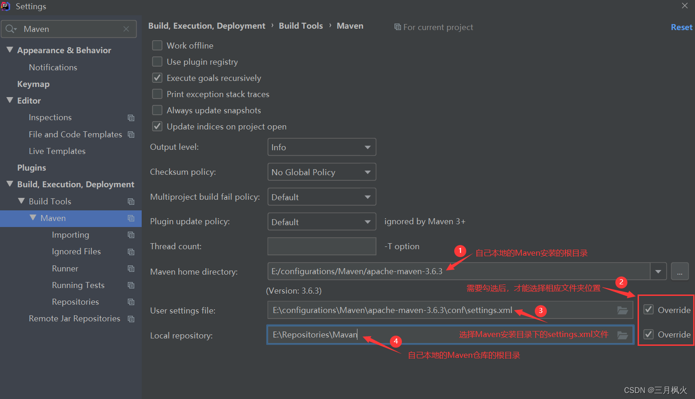Select File and Code Templates in the tree

click(75, 135)
